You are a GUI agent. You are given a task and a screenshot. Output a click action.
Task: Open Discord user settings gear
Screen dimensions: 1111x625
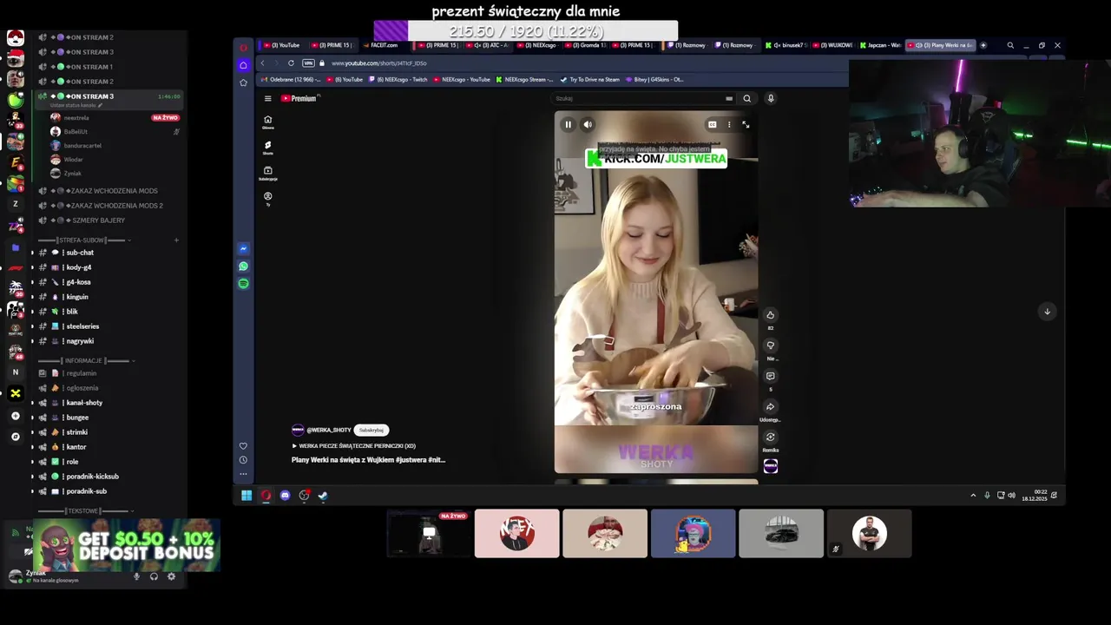point(171,576)
